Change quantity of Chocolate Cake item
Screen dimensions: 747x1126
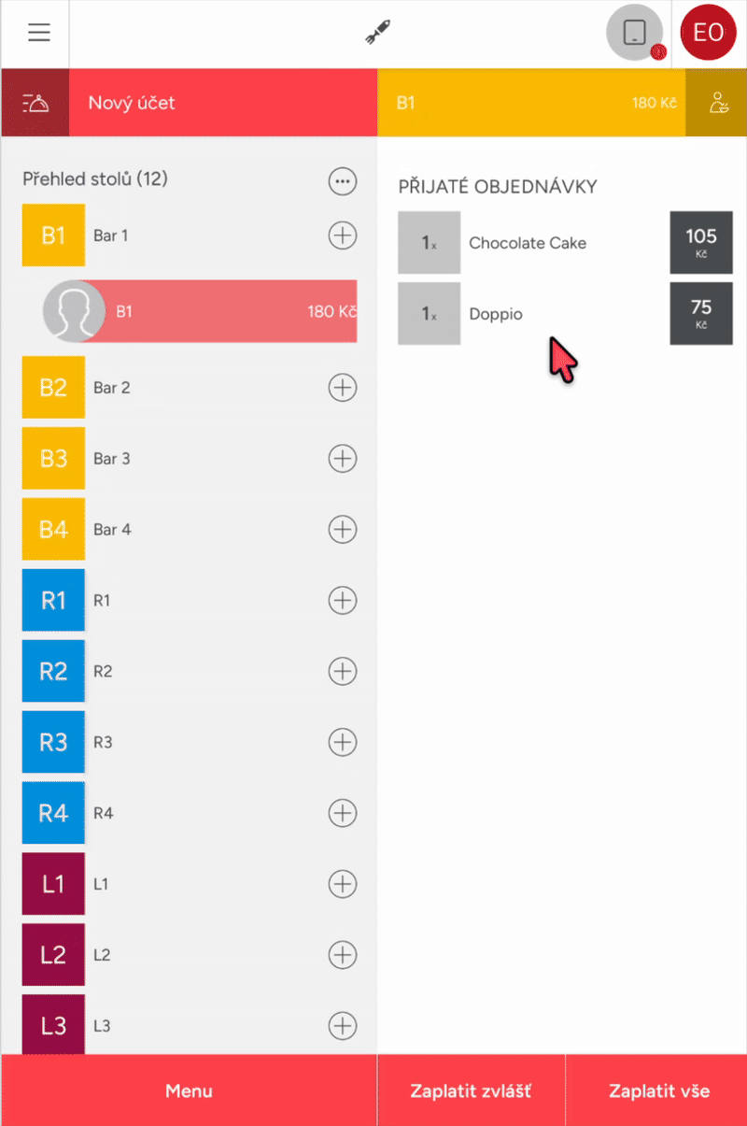429,243
